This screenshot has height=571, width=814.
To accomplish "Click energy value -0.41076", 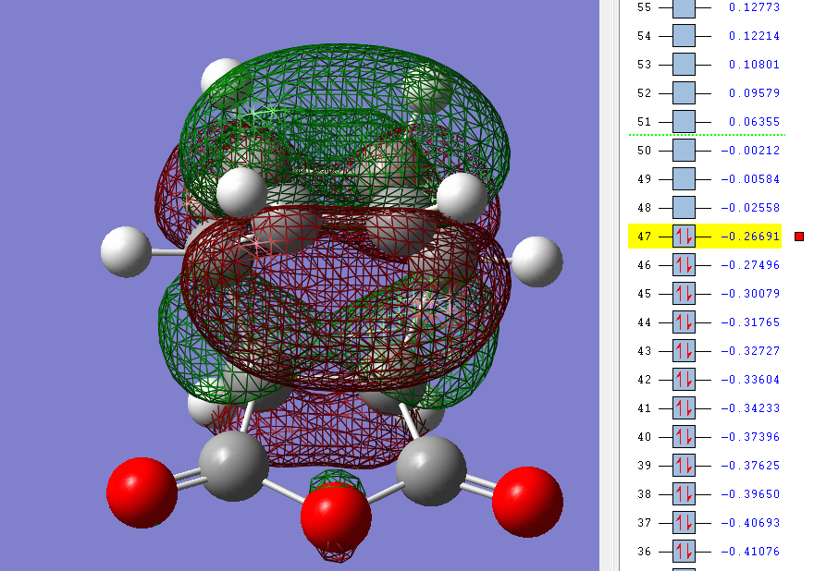I will (x=750, y=552).
